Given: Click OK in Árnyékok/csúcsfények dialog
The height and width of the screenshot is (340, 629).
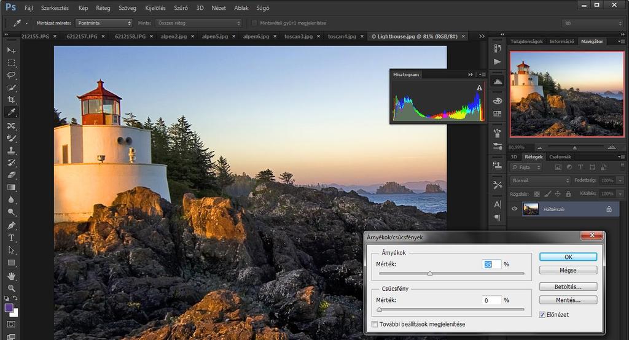Looking at the screenshot, I should (x=568, y=257).
